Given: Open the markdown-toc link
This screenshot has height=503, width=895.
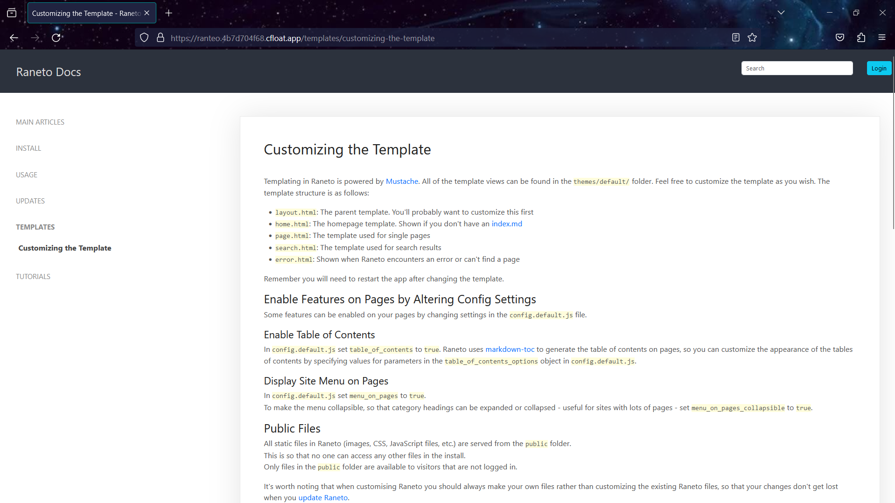Looking at the screenshot, I should pyautogui.click(x=510, y=349).
